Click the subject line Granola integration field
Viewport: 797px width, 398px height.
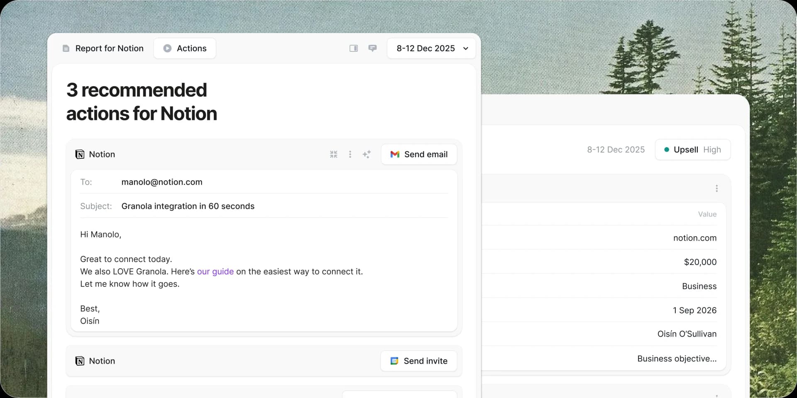(x=188, y=206)
